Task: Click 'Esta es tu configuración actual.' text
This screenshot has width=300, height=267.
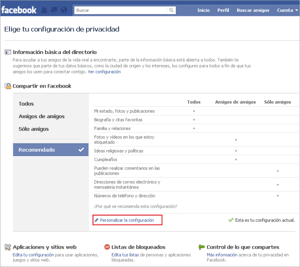Action: tap(265, 220)
